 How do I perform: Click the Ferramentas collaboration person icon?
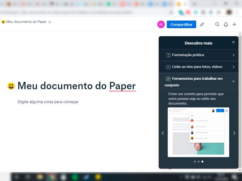pos(168,79)
